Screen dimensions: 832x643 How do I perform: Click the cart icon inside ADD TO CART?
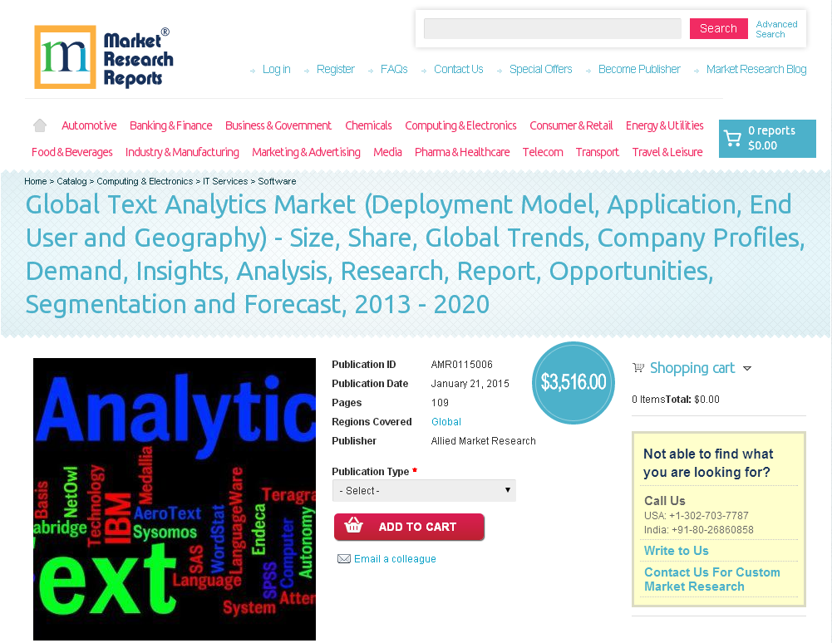pyautogui.click(x=353, y=527)
